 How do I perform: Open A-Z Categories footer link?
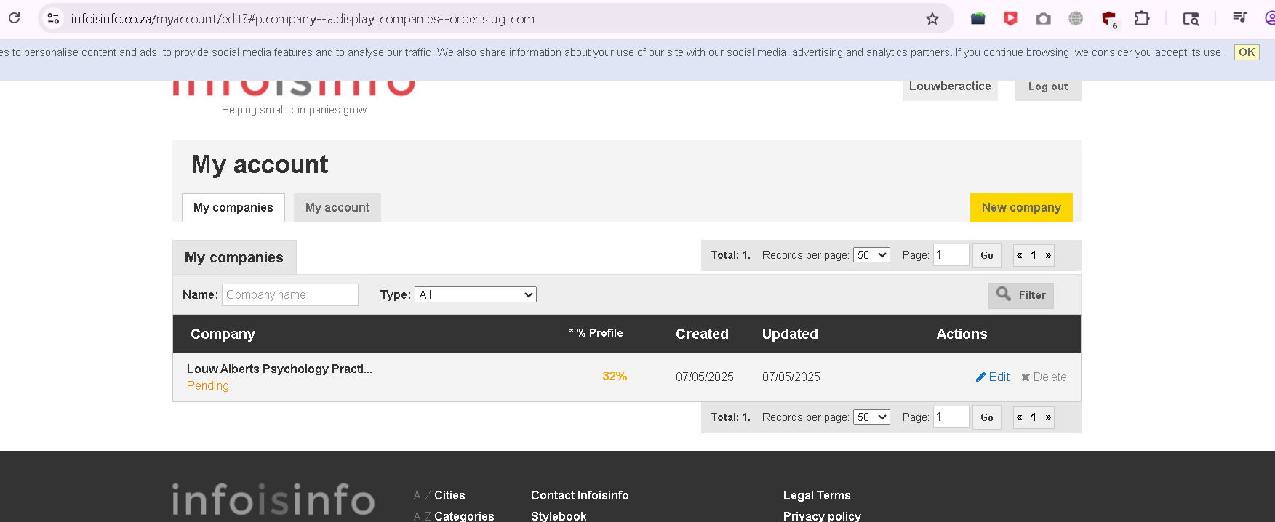point(454,515)
